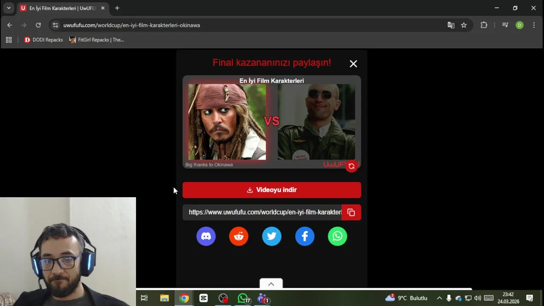Click the red refresh icon on the preview
This screenshot has width=544, height=306.
pyautogui.click(x=351, y=166)
